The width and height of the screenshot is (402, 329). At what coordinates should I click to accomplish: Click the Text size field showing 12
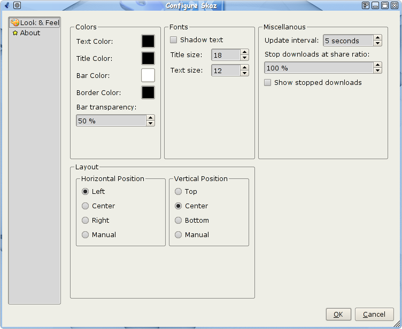click(226, 70)
